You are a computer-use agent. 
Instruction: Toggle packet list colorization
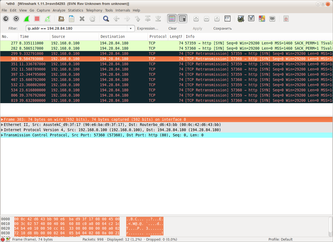[x=172, y=19]
